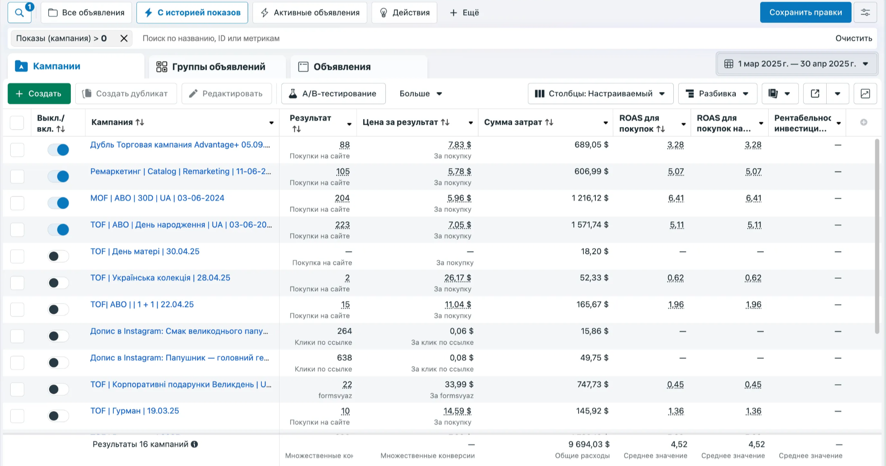
Task: Click the export share icon
Action: click(x=815, y=93)
